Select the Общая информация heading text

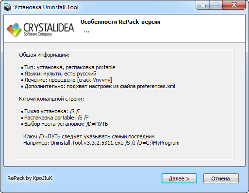click(x=44, y=55)
